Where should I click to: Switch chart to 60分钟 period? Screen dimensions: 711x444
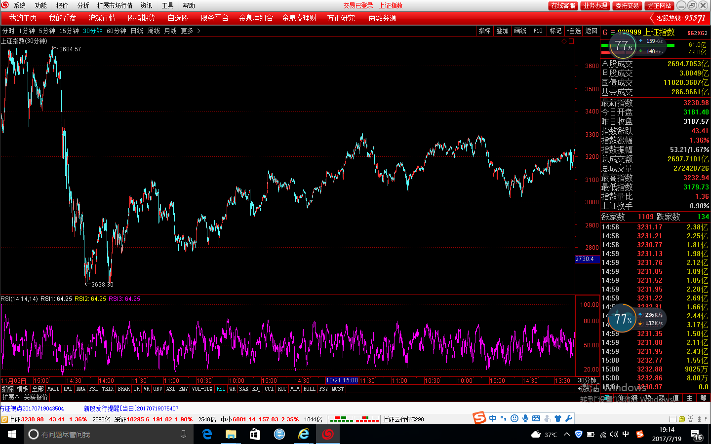pyautogui.click(x=117, y=31)
